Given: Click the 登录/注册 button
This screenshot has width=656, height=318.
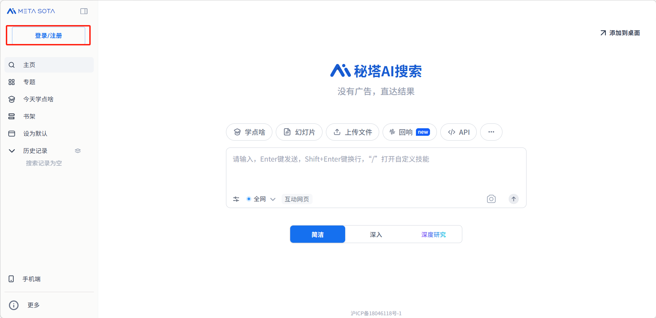Looking at the screenshot, I should (48, 36).
